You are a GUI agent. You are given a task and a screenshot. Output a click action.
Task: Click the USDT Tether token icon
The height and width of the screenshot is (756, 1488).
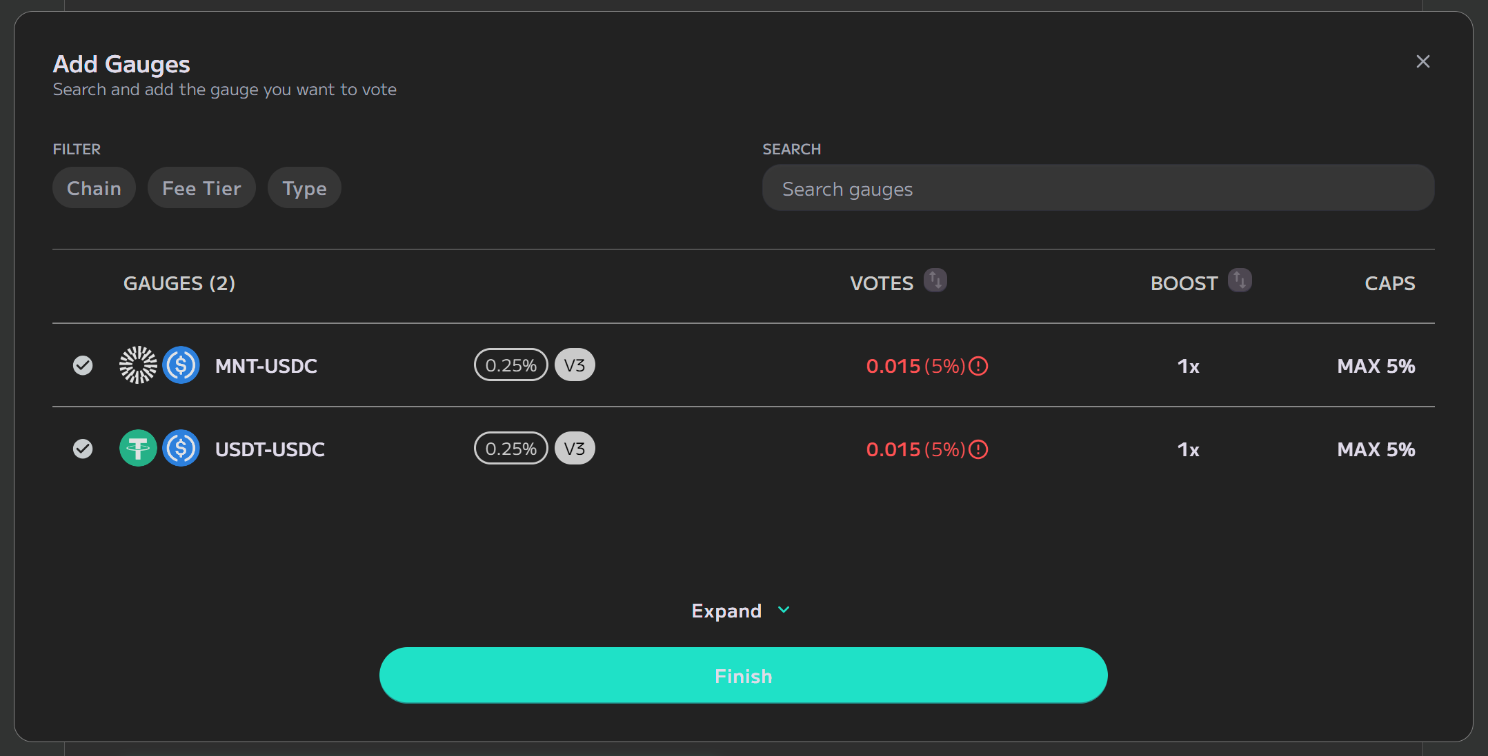(138, 449)
